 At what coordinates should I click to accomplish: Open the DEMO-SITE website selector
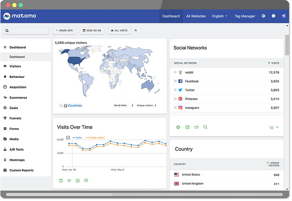tap(64, 30)
